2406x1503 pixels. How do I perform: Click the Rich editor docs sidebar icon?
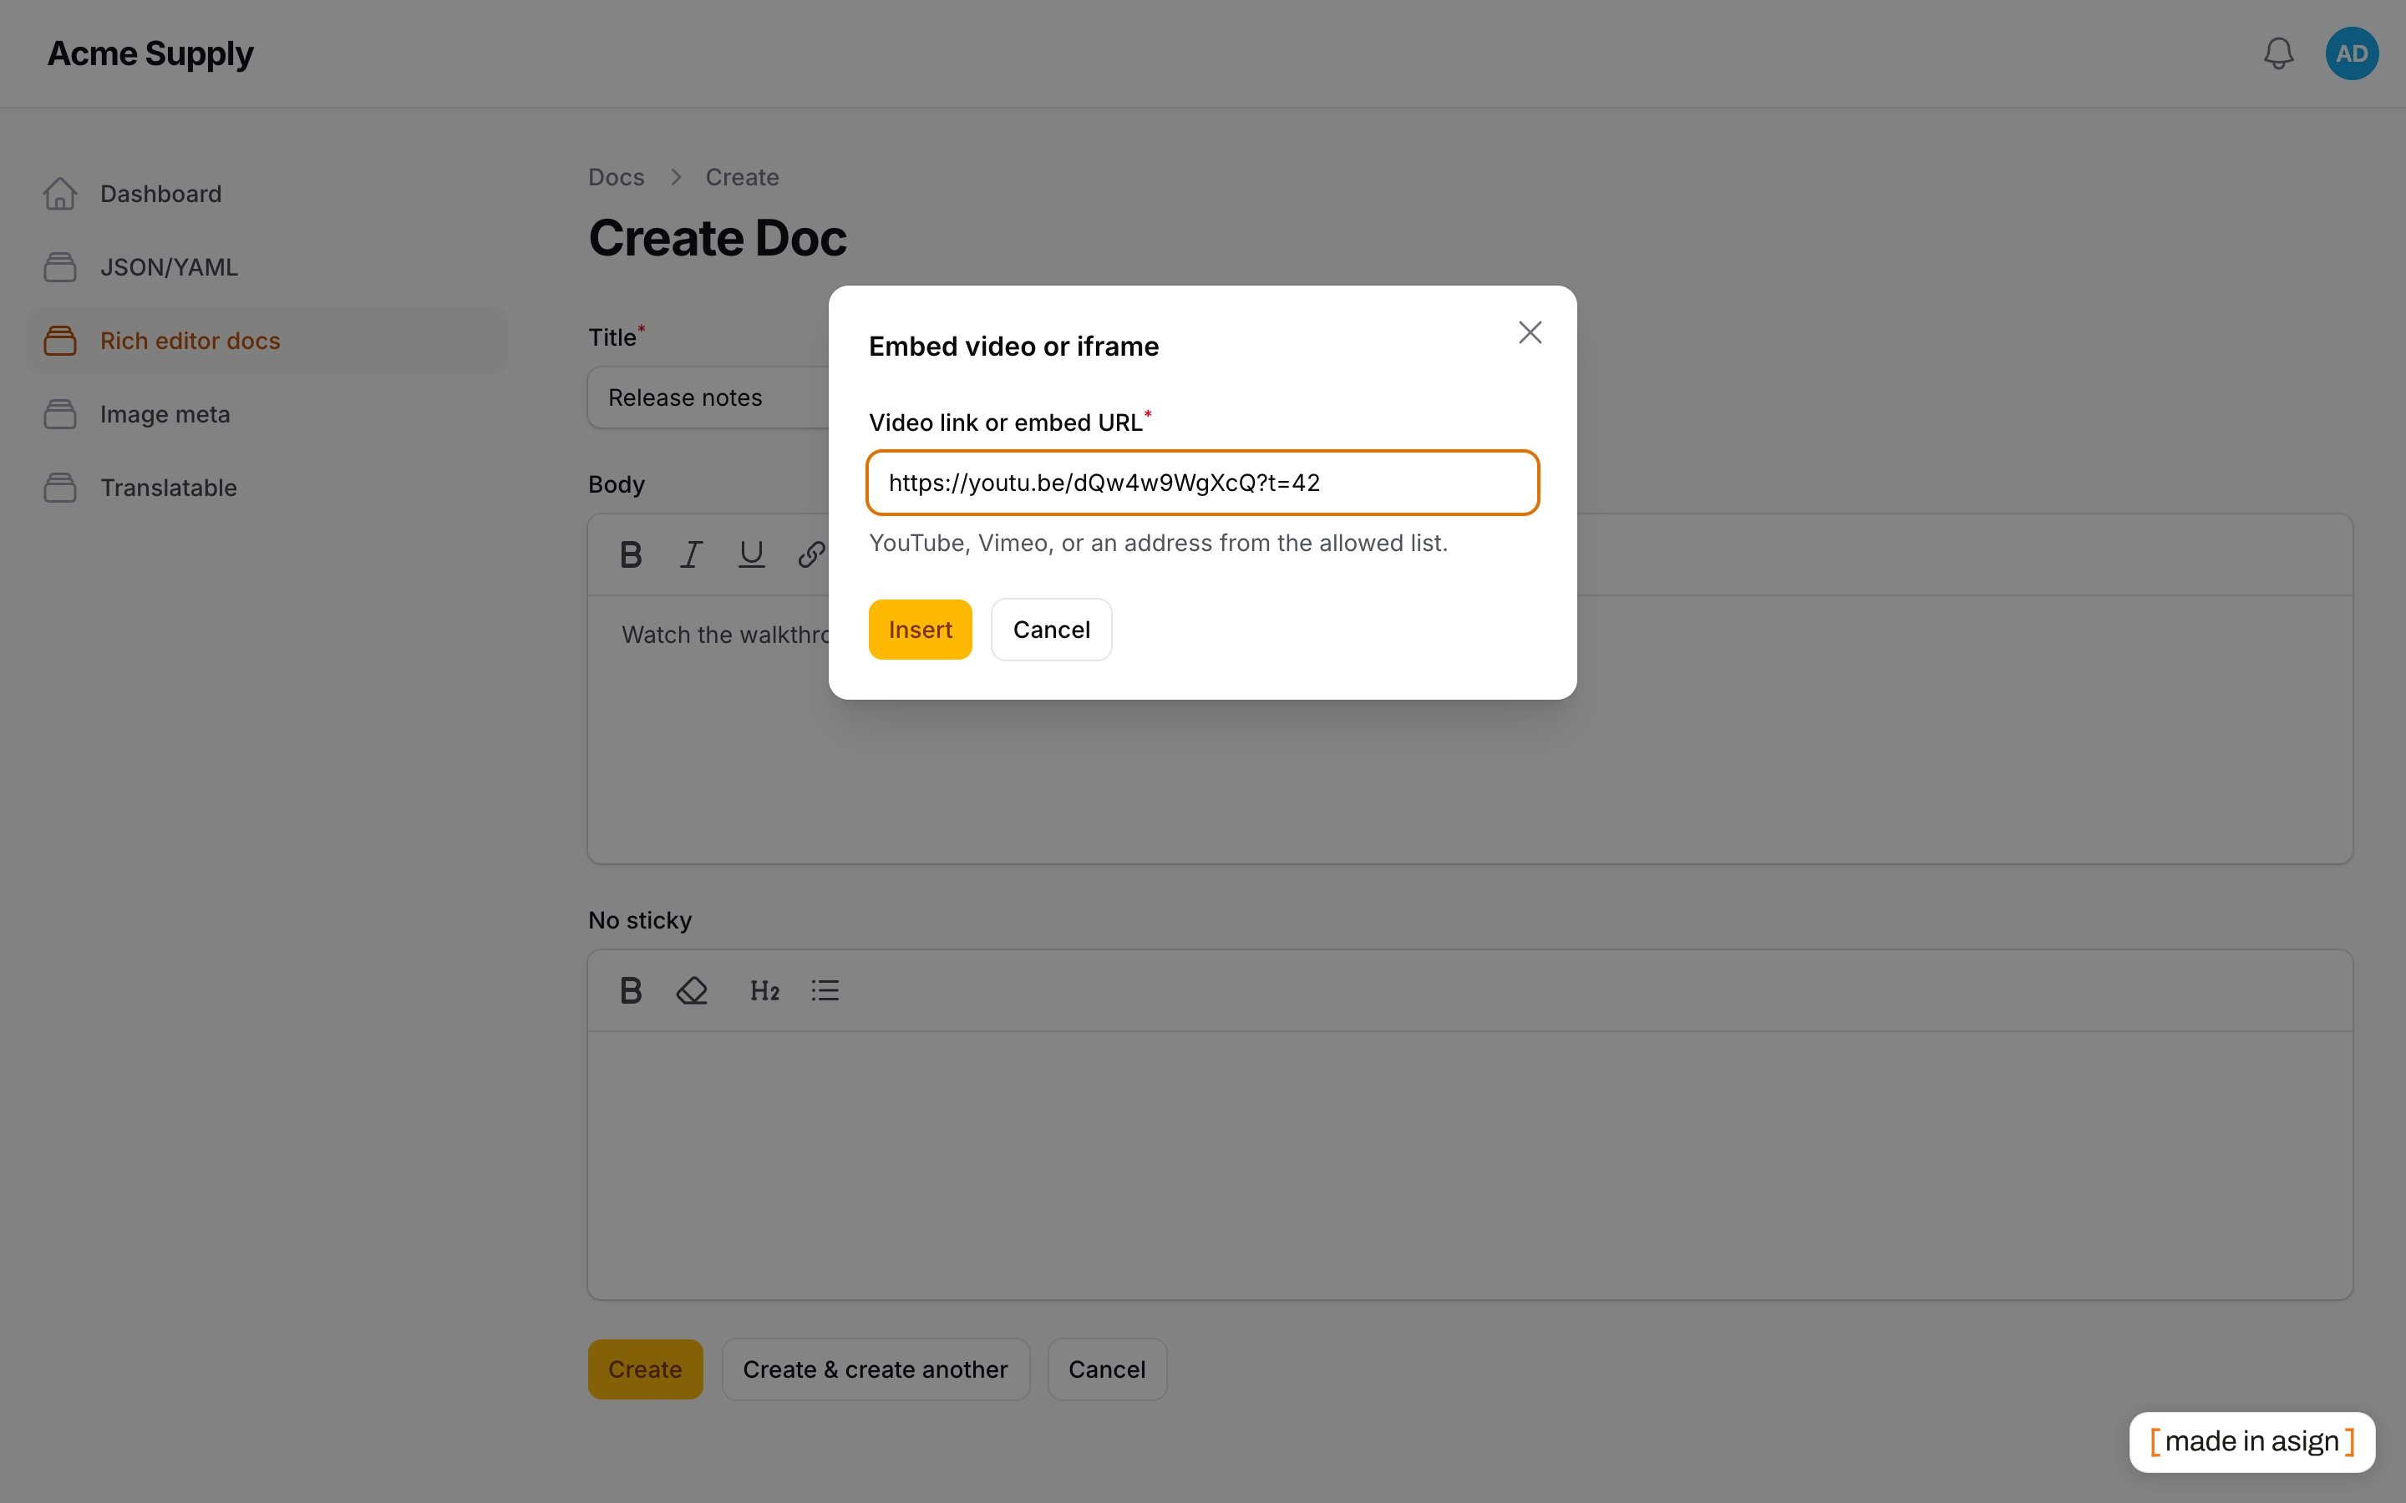click(x=59, y=341)
